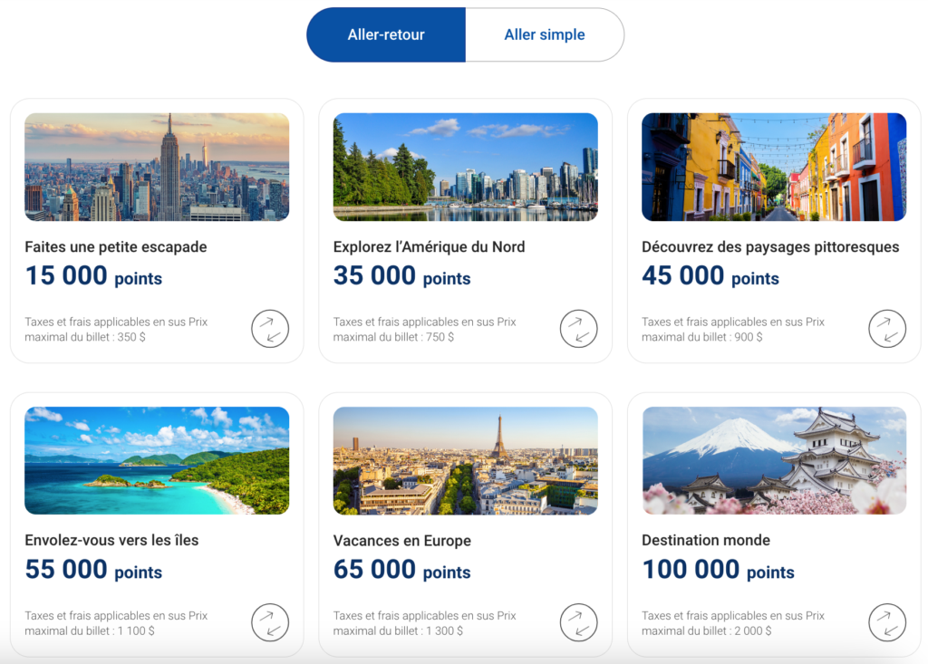Select the "Destination monde" heading
Screen dimensions: 928x664
tap(706, 541)
